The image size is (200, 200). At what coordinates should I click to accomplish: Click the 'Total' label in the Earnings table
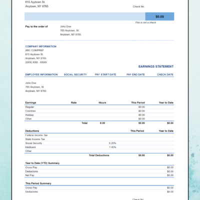[x=84, y=123]
